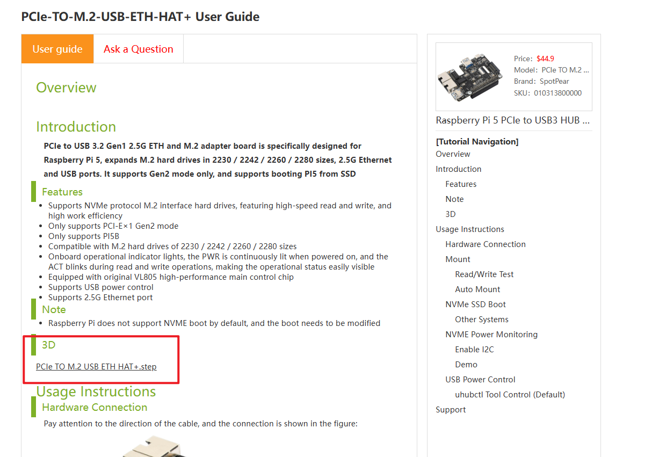Image resolution: width=659 pixels, height=457 pixels.
Task: Download the PCIe TO M.2 USB ETH HAT+.step file
Action: tap(96, 367)
